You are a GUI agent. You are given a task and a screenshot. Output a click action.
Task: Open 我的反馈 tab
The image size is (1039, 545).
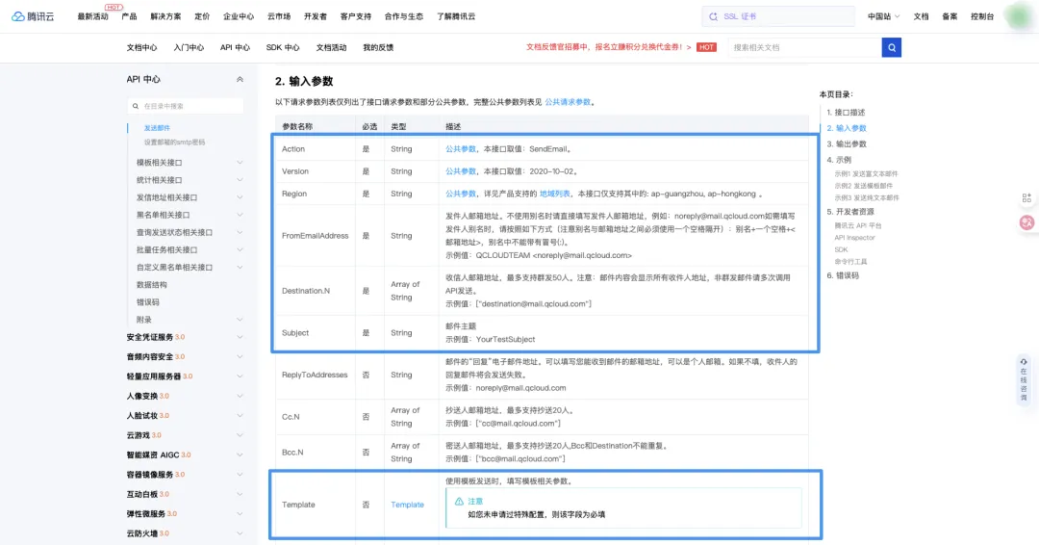(x=378, y=48)
